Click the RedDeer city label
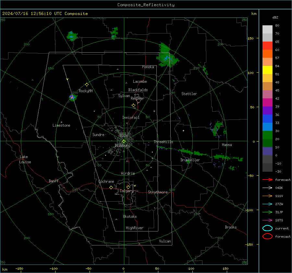Viewport: 292px width, 273px height. coord(138,98)
